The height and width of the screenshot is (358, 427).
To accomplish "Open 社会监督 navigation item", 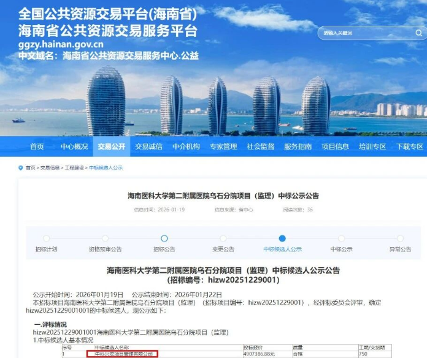I will 260,147.
